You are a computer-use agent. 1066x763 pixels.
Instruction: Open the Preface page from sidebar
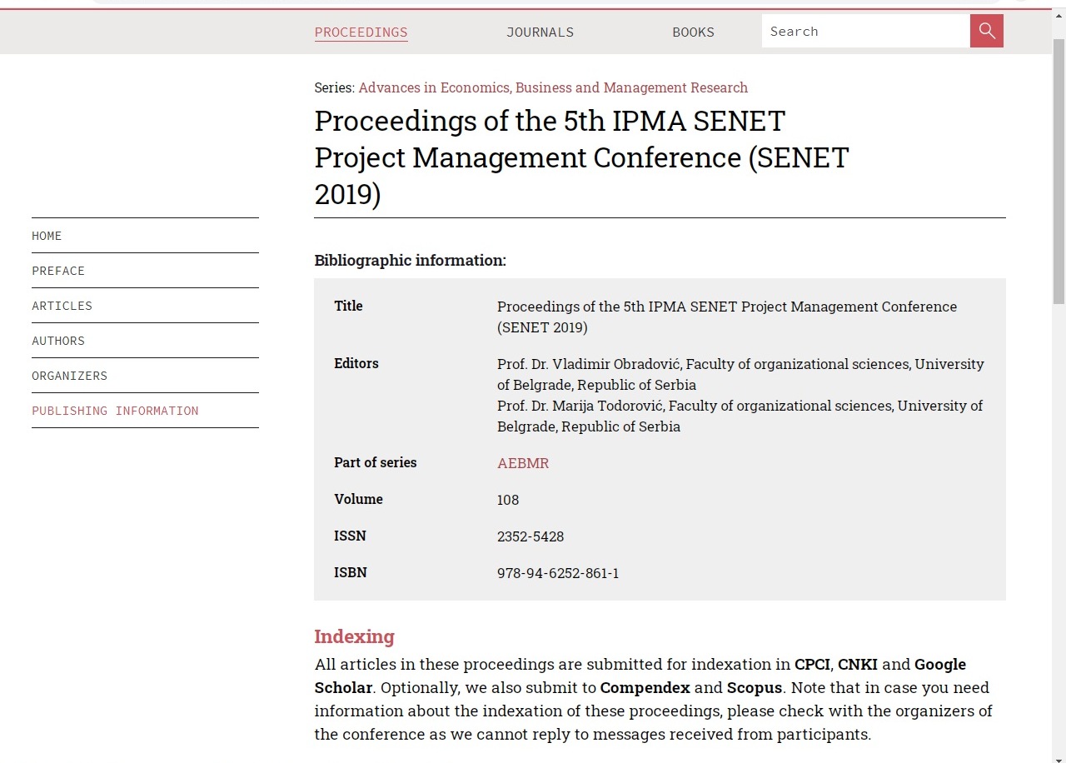(58, 271)
